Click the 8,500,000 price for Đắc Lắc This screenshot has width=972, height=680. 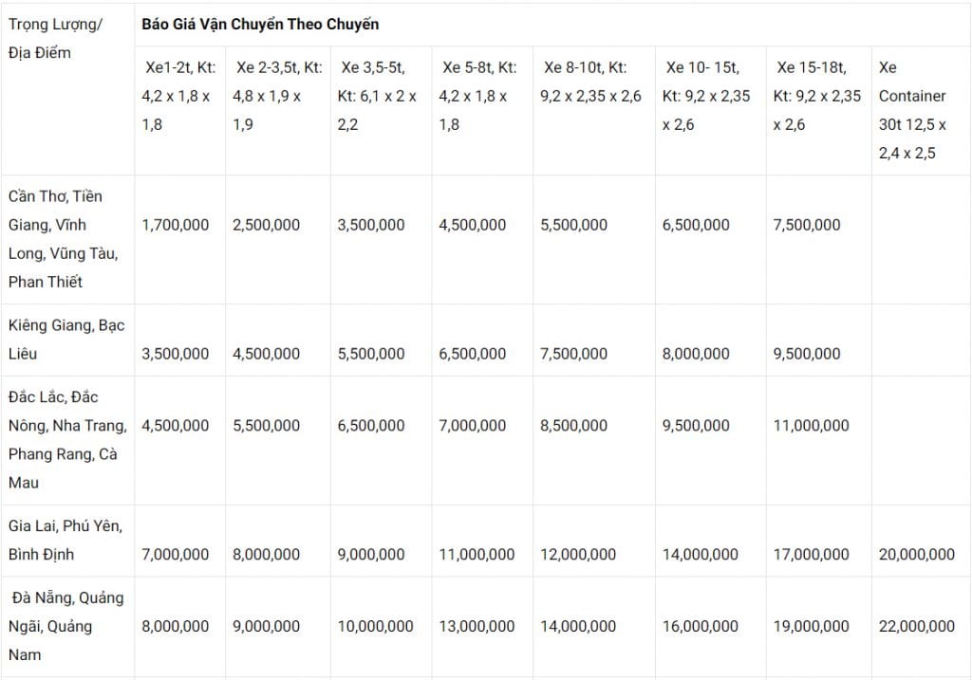point(574,426)
